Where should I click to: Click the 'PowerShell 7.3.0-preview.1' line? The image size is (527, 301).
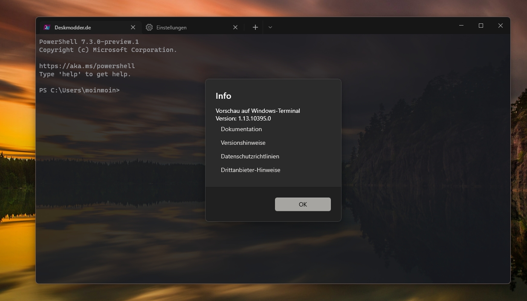point(89,42)
